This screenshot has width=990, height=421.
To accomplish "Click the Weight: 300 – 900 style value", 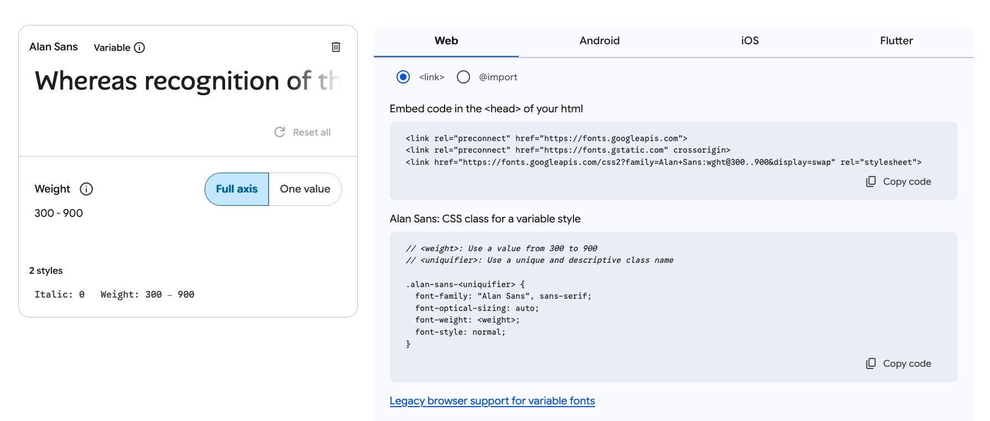I will (x=147, y=294).
